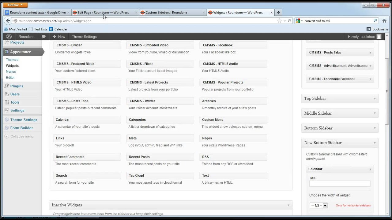Switch to Custom Sidebars Roundone tab
This screenshot has width=392, height=220.
[173, 13]
